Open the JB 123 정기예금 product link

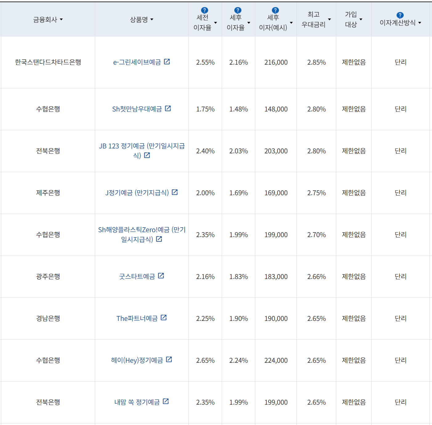point(142,151)
